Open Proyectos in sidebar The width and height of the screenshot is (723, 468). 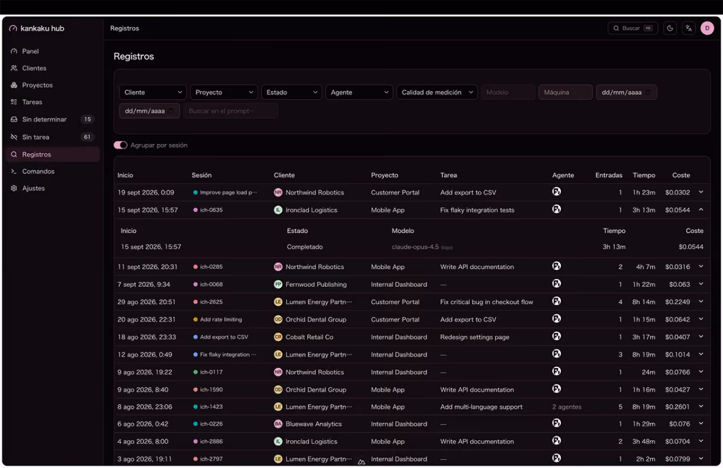(52, 85)
